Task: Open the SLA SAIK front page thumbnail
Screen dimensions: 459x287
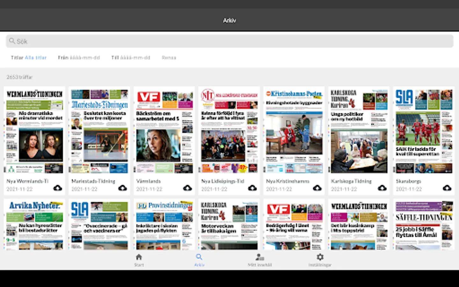Action: point(424,131)
